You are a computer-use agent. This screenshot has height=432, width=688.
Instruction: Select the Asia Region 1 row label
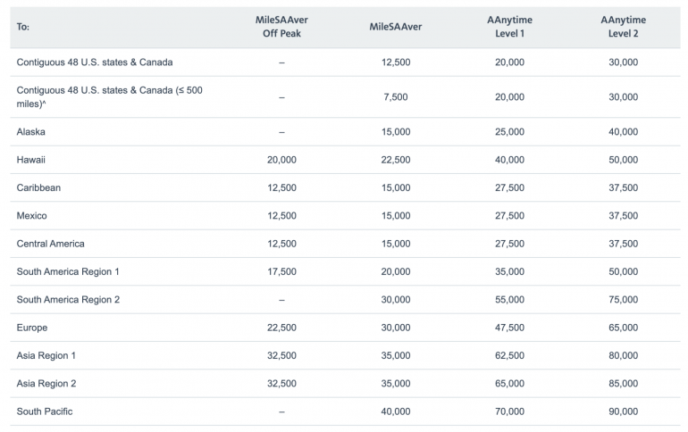tap(46, 355)
